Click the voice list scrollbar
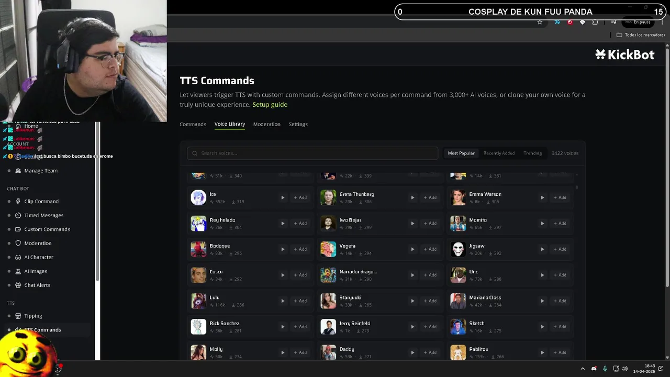 (x=577, y=187)
